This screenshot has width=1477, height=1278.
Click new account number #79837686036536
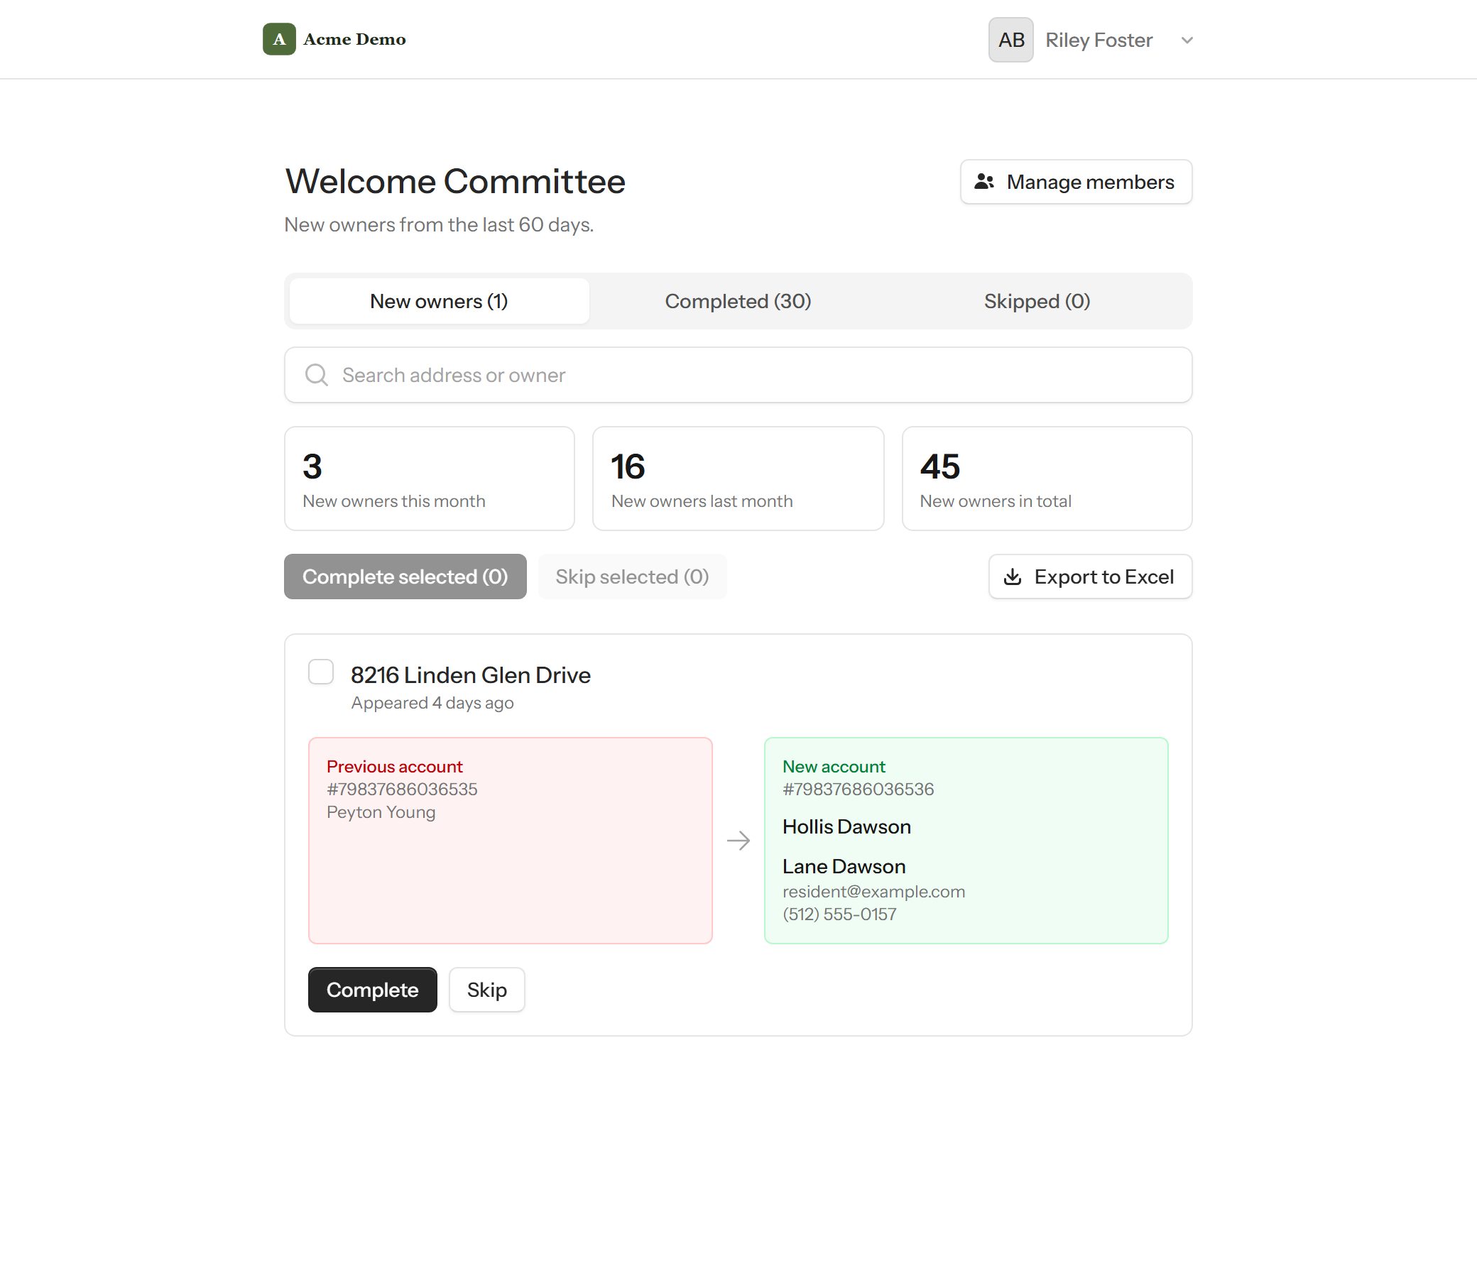pos(858,790)
